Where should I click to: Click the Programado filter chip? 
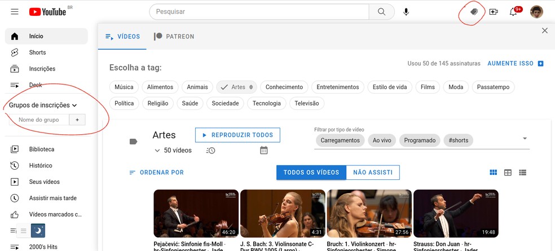pos(420,140)
